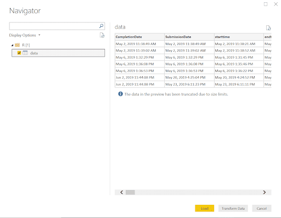This screenshot has width=281, height=218.
Task: Refresh the navigator tree list icon
Action: pyautogui.click(x=102, y=35)
